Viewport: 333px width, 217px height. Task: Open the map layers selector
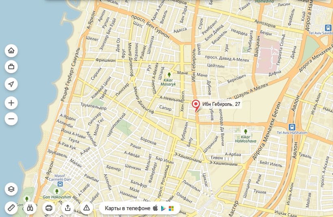tap(11, 189)
